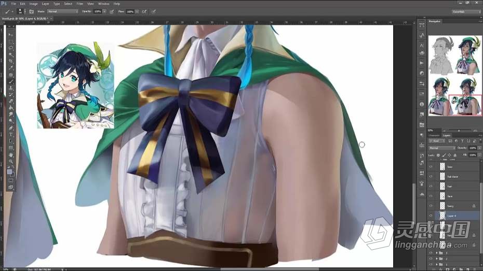
Task: Select the Quick Selection tool
Action: click(11, 55)
